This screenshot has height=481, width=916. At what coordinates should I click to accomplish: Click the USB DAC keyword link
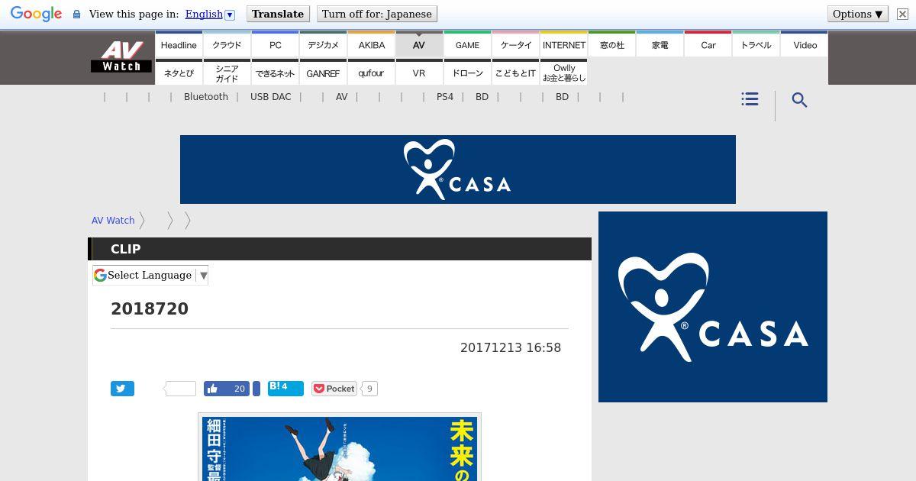point(271,97)
